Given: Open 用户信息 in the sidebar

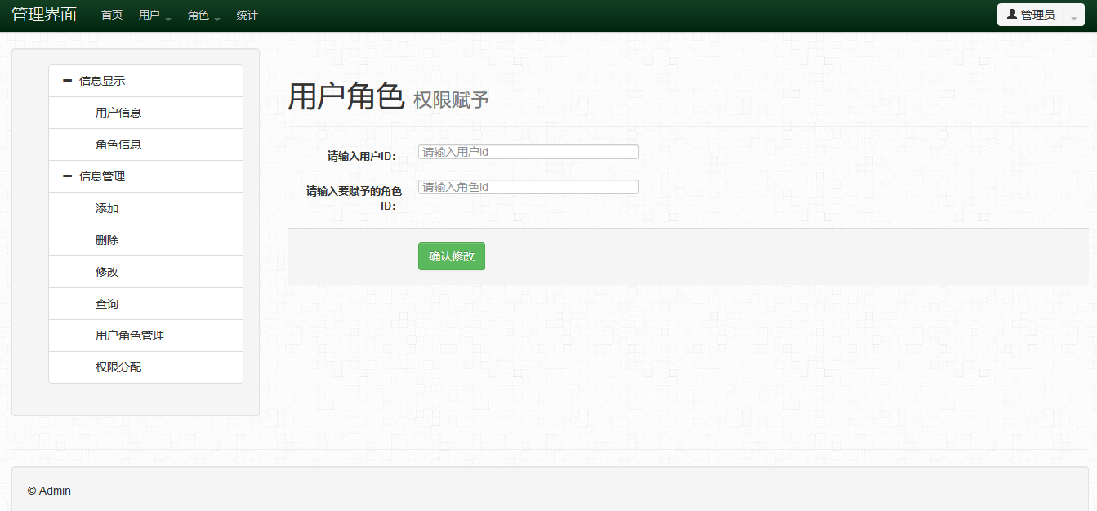Looking at the screenshot, I should pyautogui.click(x=118, y=113).
